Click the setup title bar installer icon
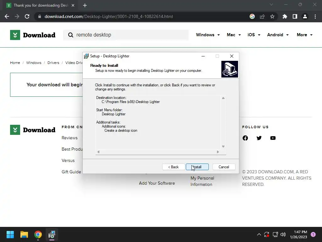Screen dimensions: 322x242 coord(86,56)
